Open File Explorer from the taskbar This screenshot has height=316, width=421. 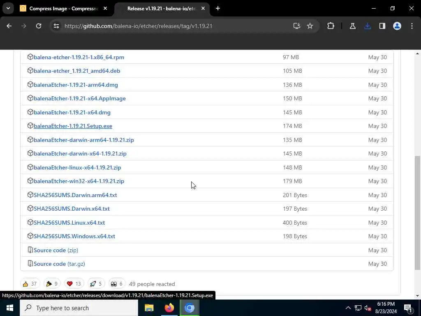point(149,308)
